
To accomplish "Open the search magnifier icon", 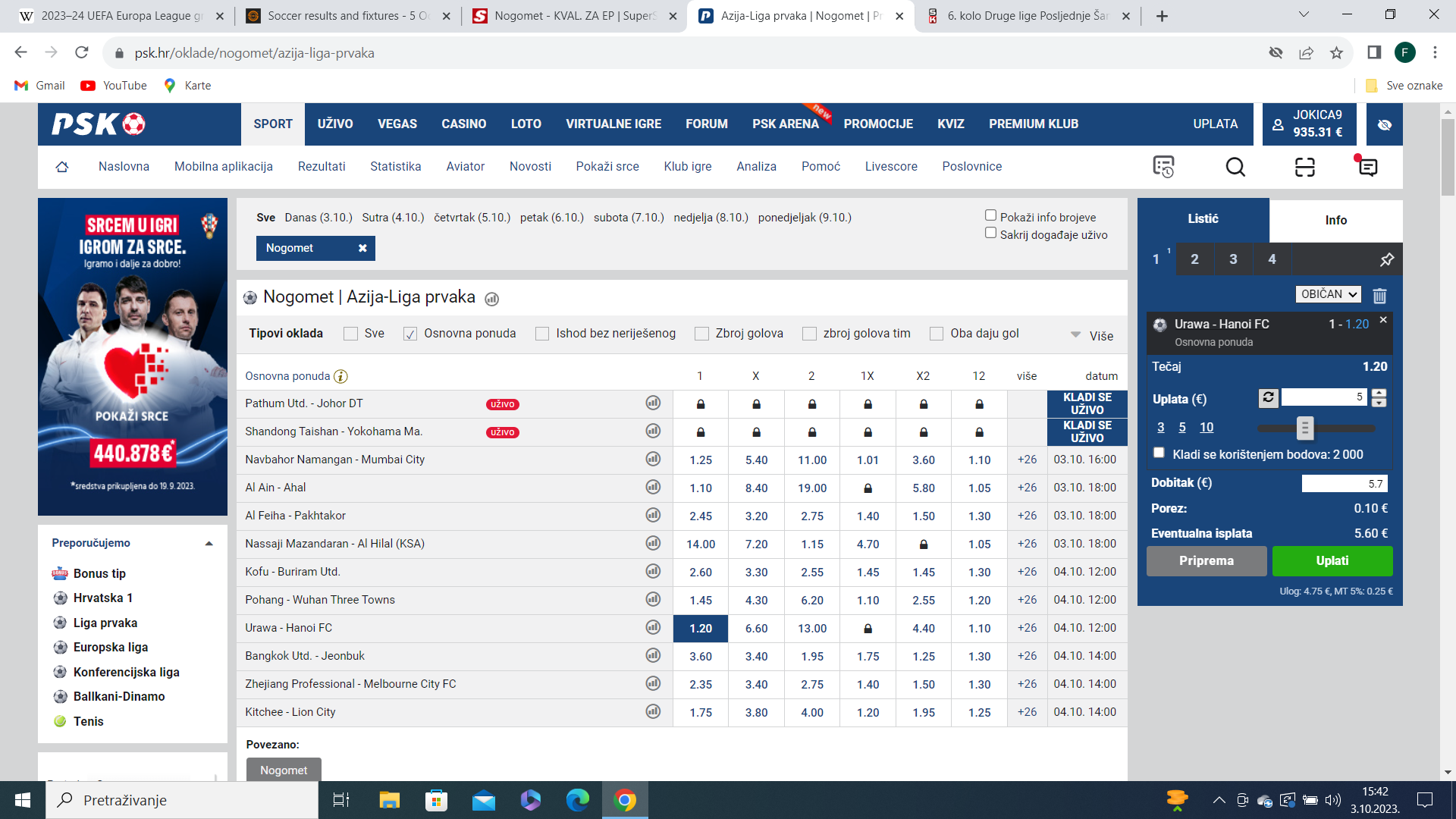I will point(1235,167).
